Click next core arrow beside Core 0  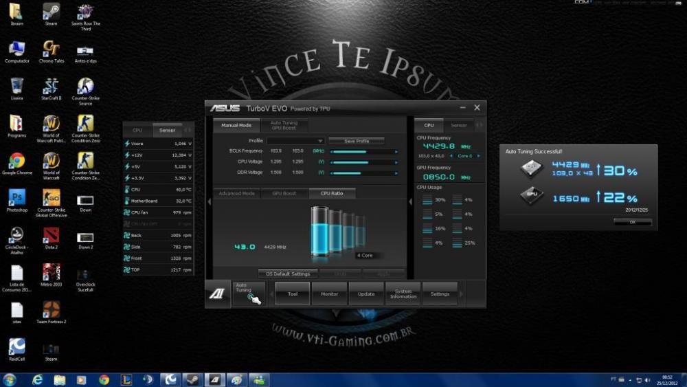pyautogui.click(x=478, y=156)
